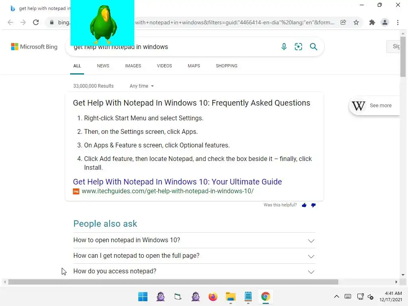
Task: Click the Chrome taskbar icon
Action: pos(266,296)
